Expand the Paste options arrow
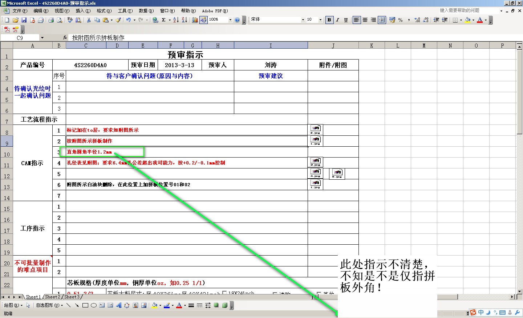Screen dimensions: 523x318 112,20
